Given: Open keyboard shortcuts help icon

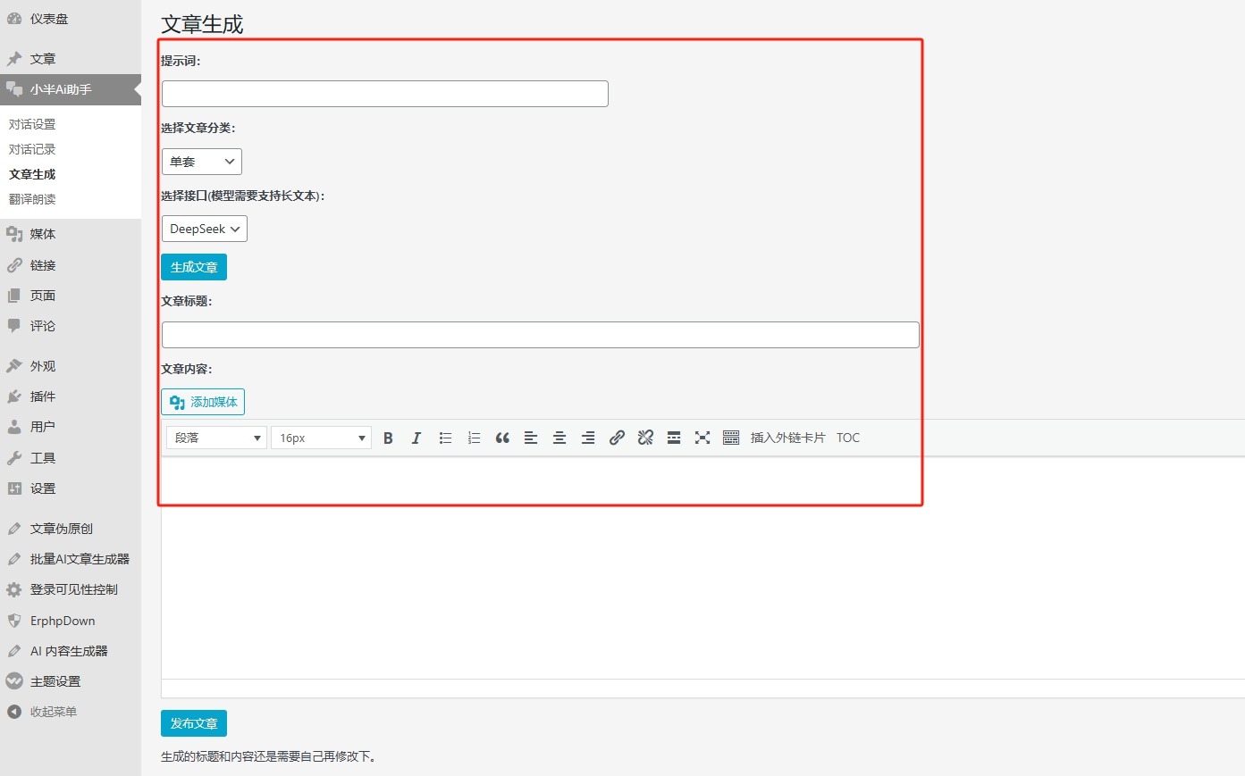Looking at the screenshot, I should click(x=731, y=438).
